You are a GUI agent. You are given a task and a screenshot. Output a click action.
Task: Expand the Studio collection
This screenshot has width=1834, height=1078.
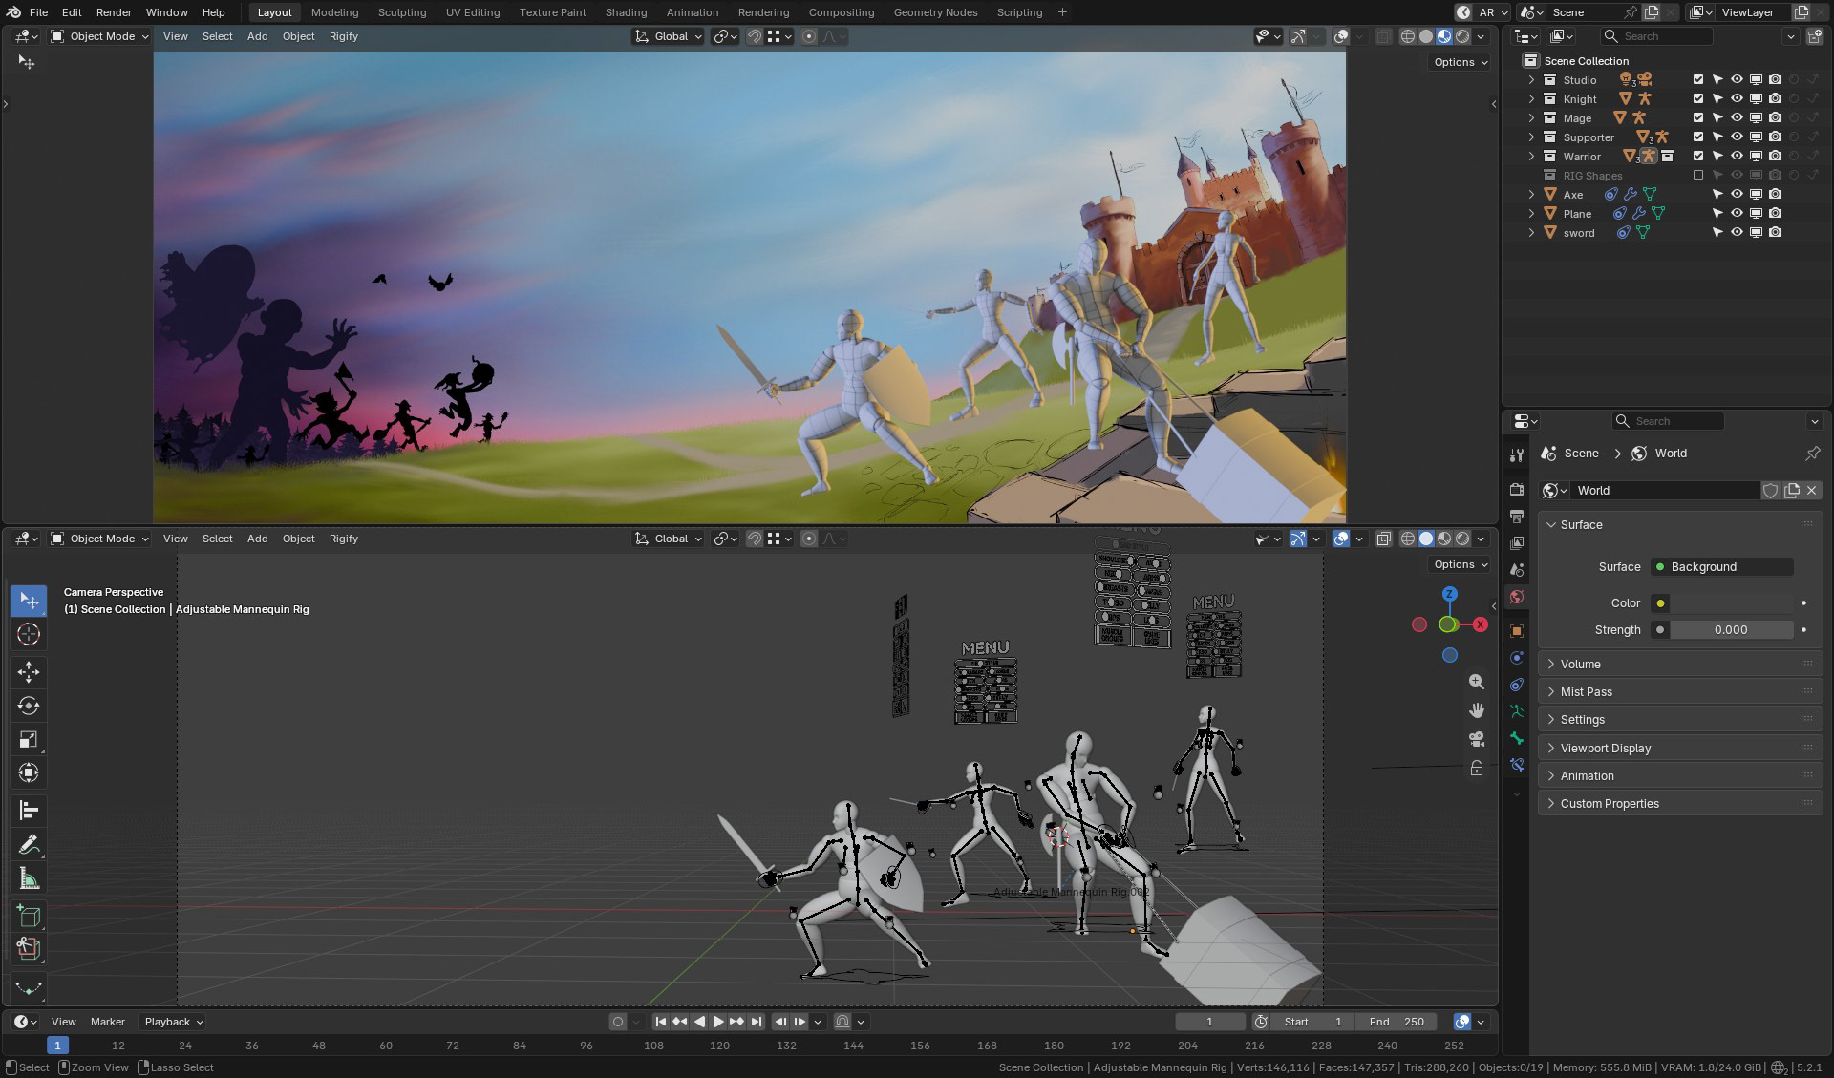tap(1531, 79)
